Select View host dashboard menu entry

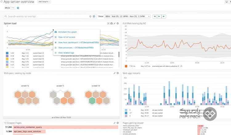[79, 42]
